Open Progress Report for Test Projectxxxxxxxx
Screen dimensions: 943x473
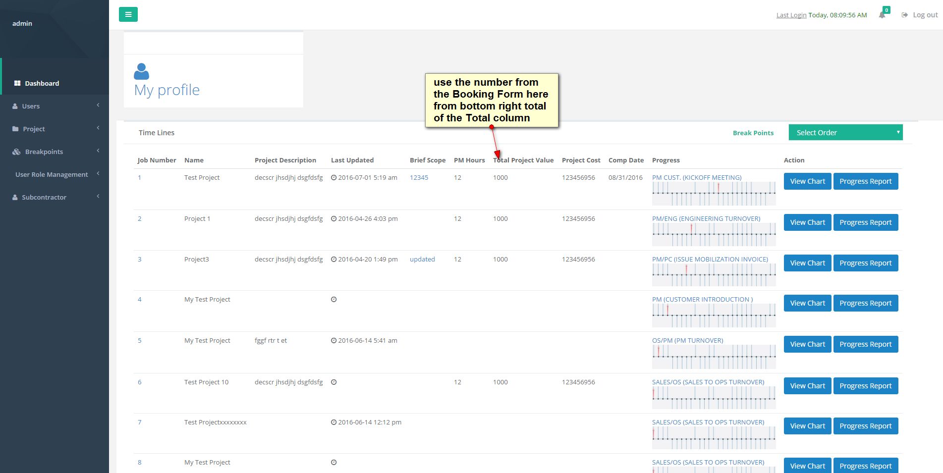click(866, 426)
